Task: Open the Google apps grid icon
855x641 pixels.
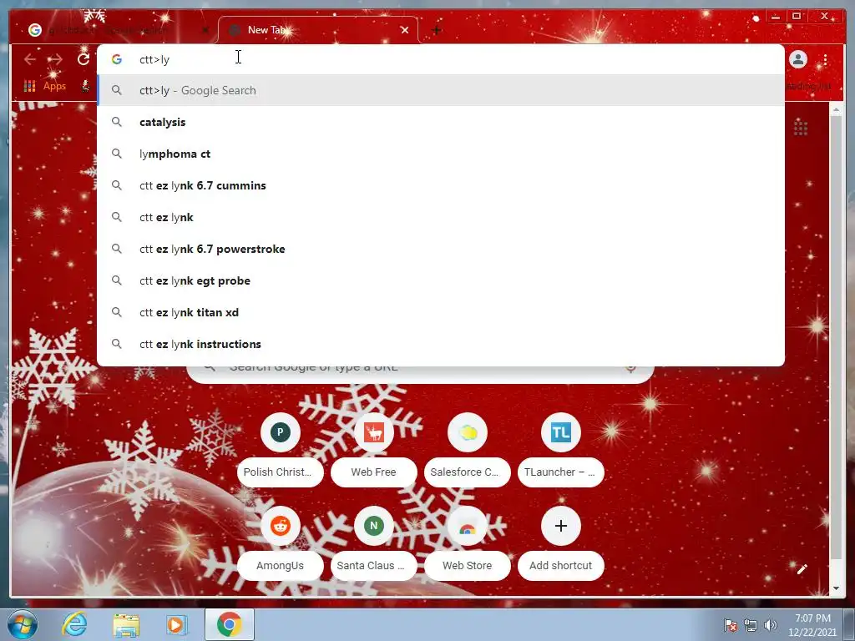Action: 801,128
